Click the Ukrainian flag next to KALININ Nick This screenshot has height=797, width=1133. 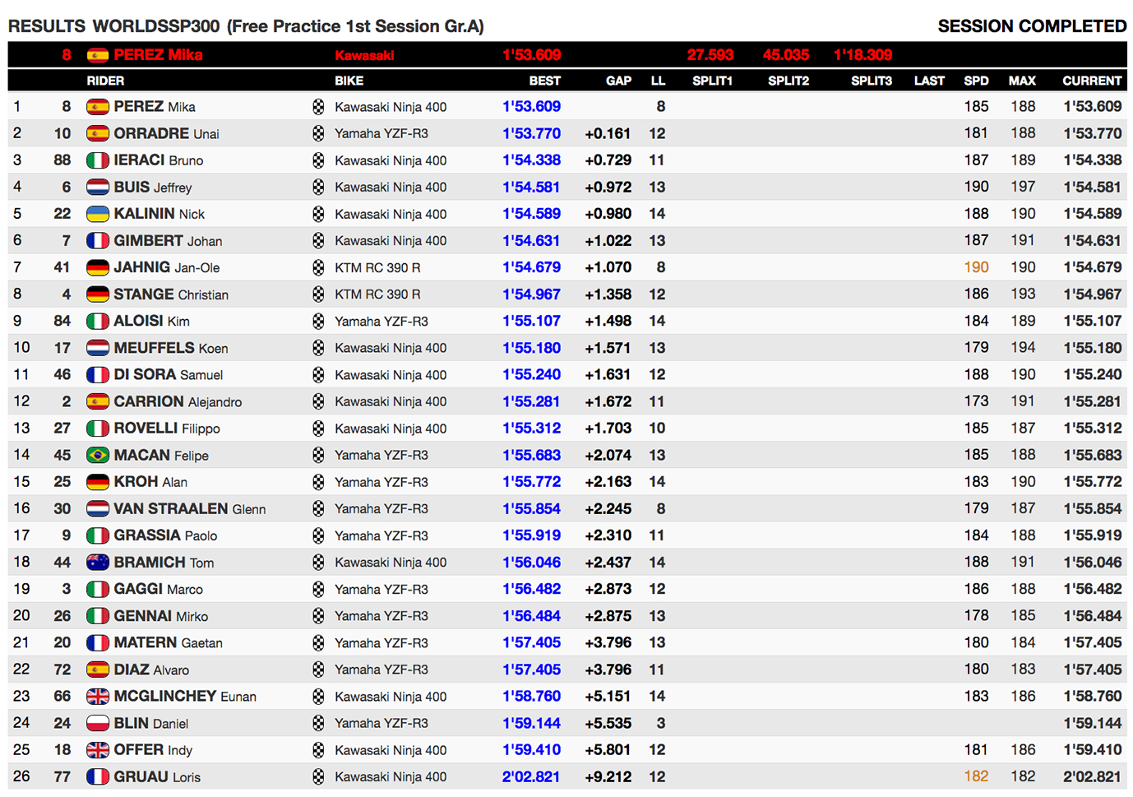click(98, 214)
